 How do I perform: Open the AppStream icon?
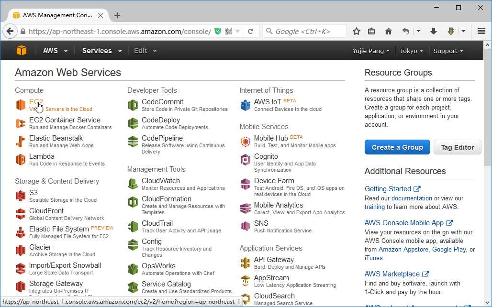click(x=246, y=281)
